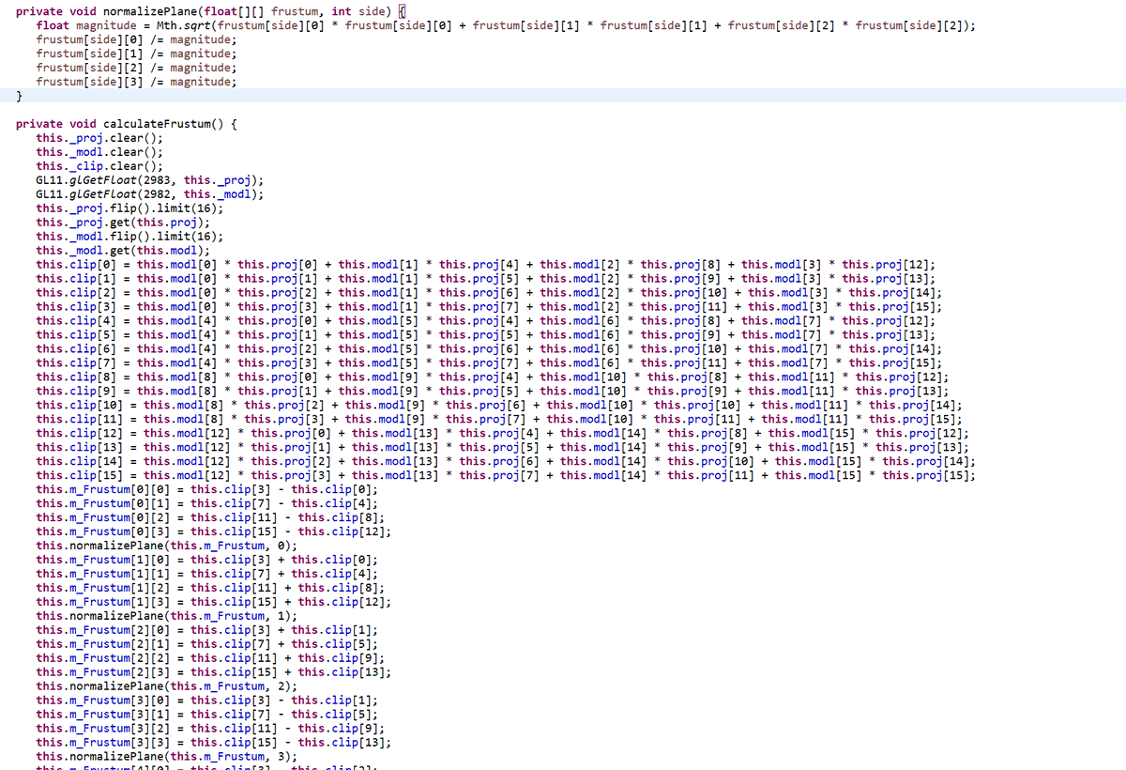The width and height of the screenshot is (1126, 770).
Task: Click the 'this.clip[9] =' assignment line
Action: pyautogui.click(x=493, y=391)
